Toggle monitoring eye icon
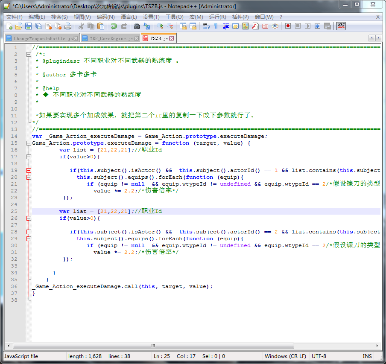The width and height of the screenshot is (386, 364). tap(275, 26)
